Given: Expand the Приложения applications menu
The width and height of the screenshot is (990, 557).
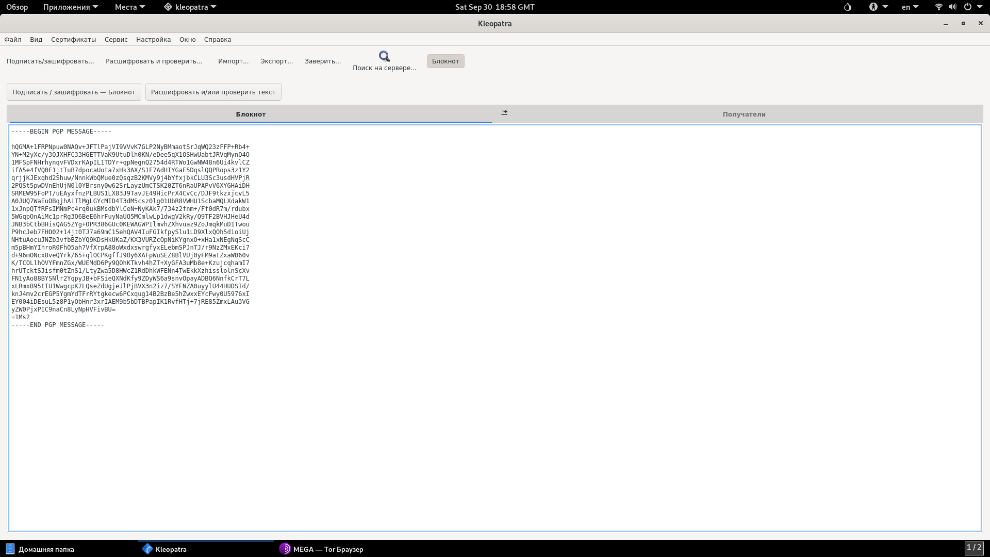Looking at the screenshot, I should (70, 7).
